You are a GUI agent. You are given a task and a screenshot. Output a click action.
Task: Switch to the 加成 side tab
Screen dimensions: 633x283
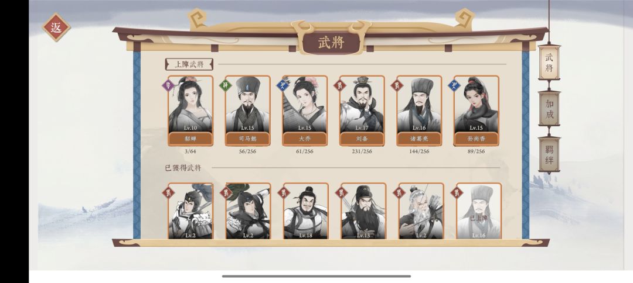[549, 108]
